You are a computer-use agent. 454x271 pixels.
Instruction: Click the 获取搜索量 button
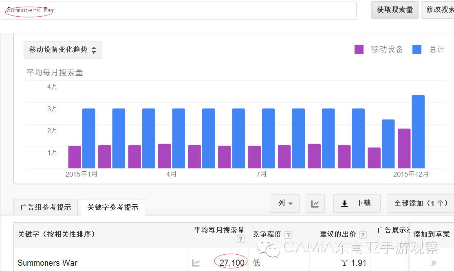click(394, 10)
